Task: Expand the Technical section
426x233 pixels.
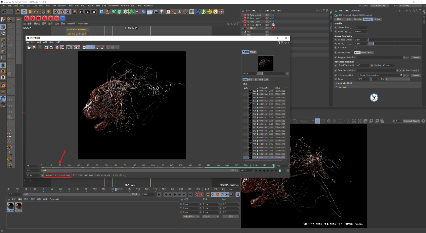Action: pyautogui.click(x=342, y=87)
